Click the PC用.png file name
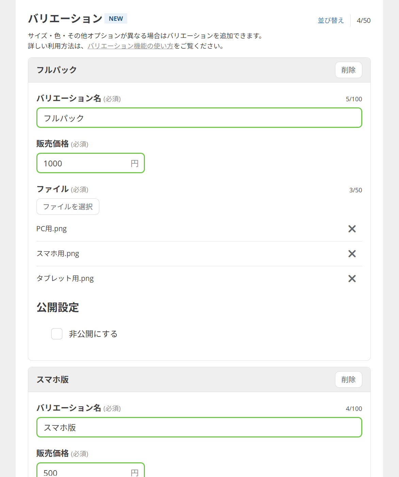The image size is (399, 477). click(52, 228)
